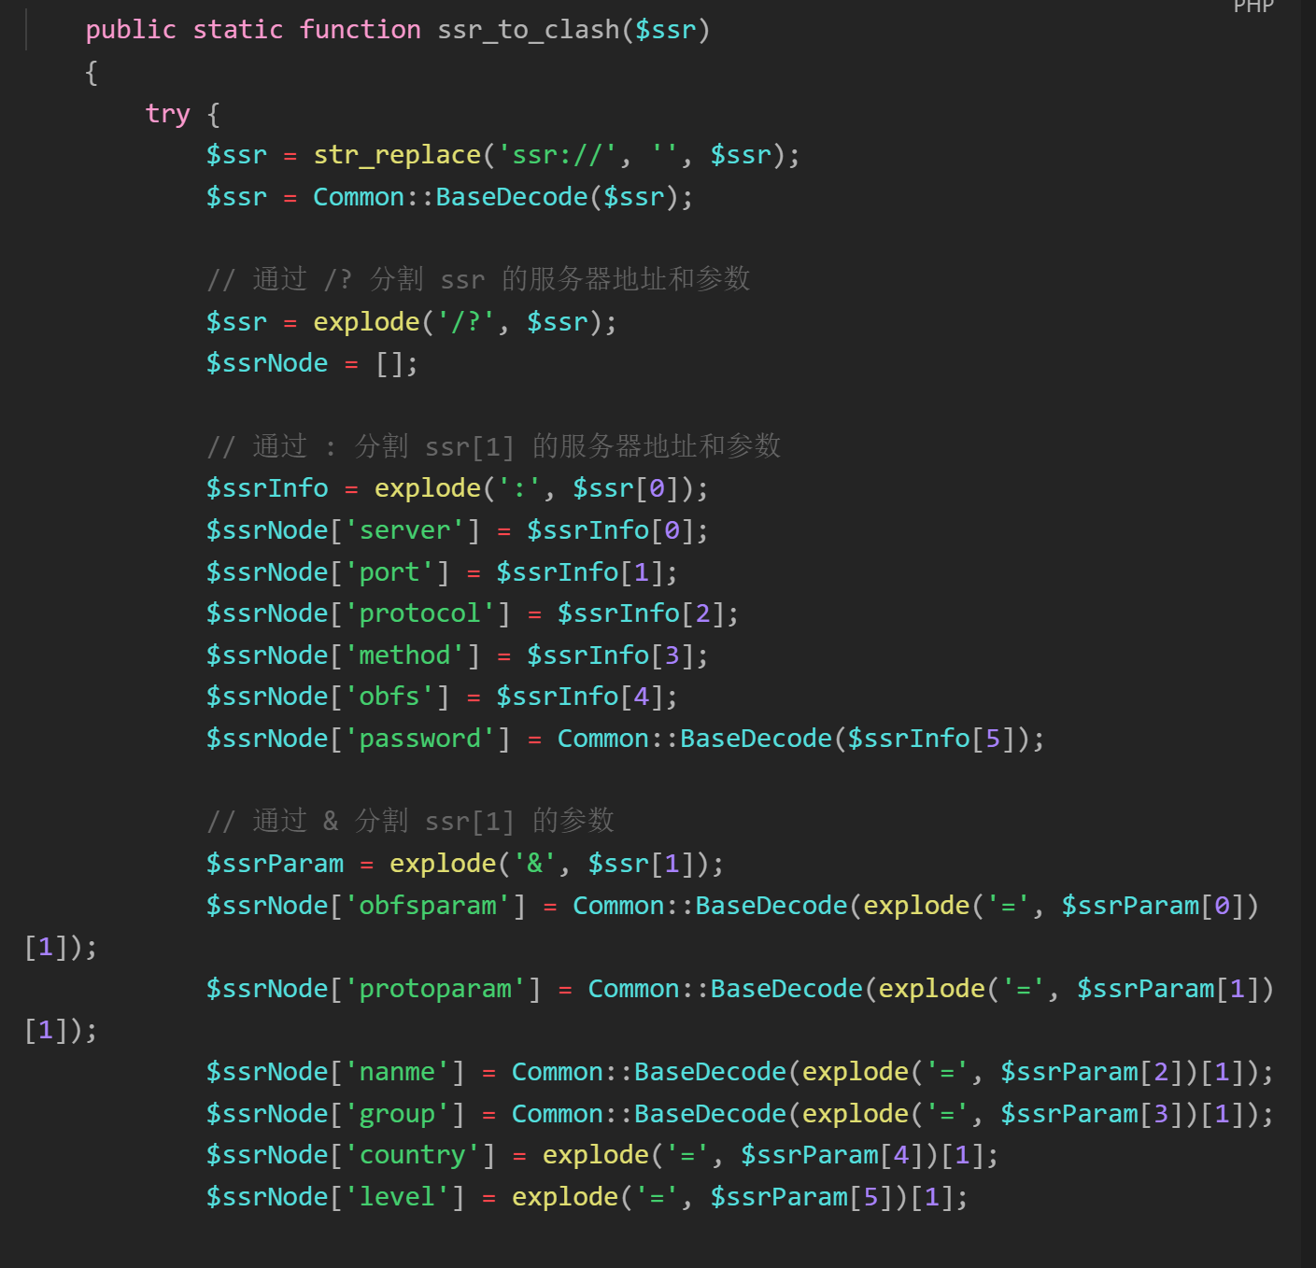The image size is (1316, 1268).
Task: Click the 'static' keyword
Action: click(237, 30)
